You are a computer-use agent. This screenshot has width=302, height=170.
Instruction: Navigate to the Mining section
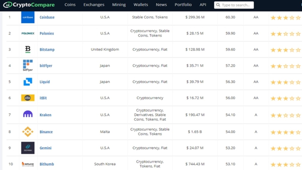point(119,5)
